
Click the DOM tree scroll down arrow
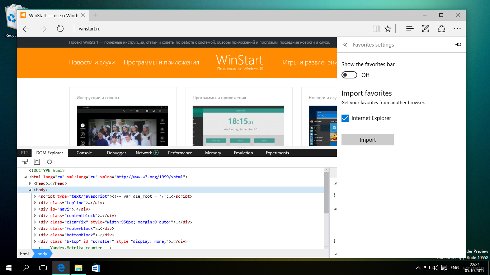pos(326,246)
